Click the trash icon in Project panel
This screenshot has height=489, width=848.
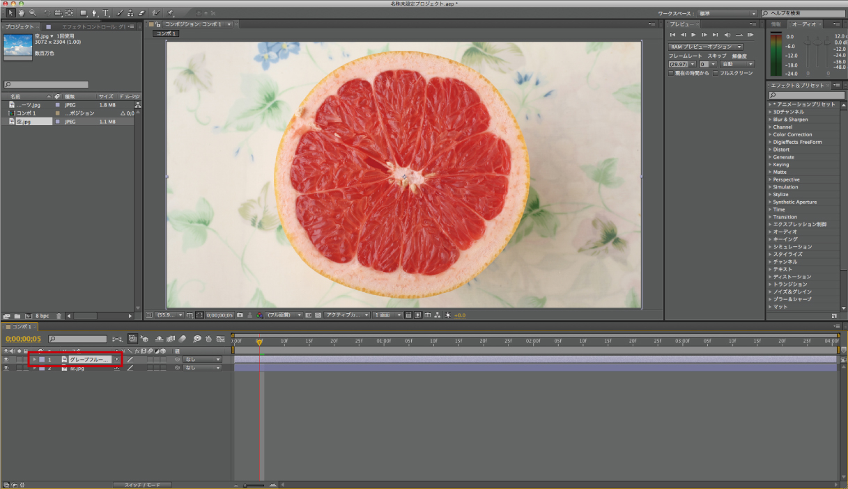pyautogui.click(x=59, y=316)
